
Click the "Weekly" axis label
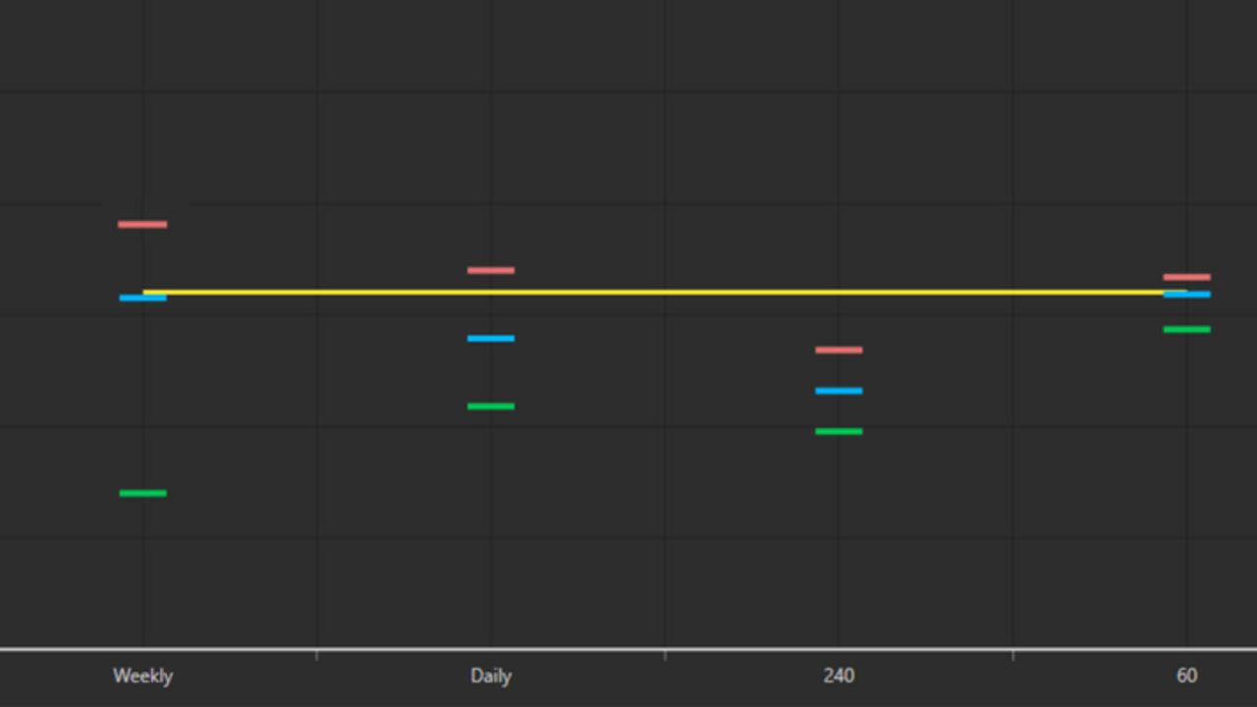pyautogui.click(x=142, y=676)
